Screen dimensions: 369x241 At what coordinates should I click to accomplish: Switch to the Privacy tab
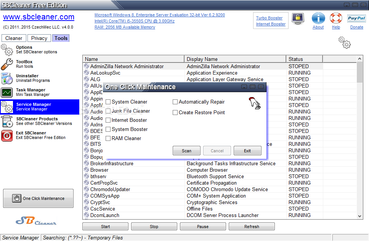point(39,38)
